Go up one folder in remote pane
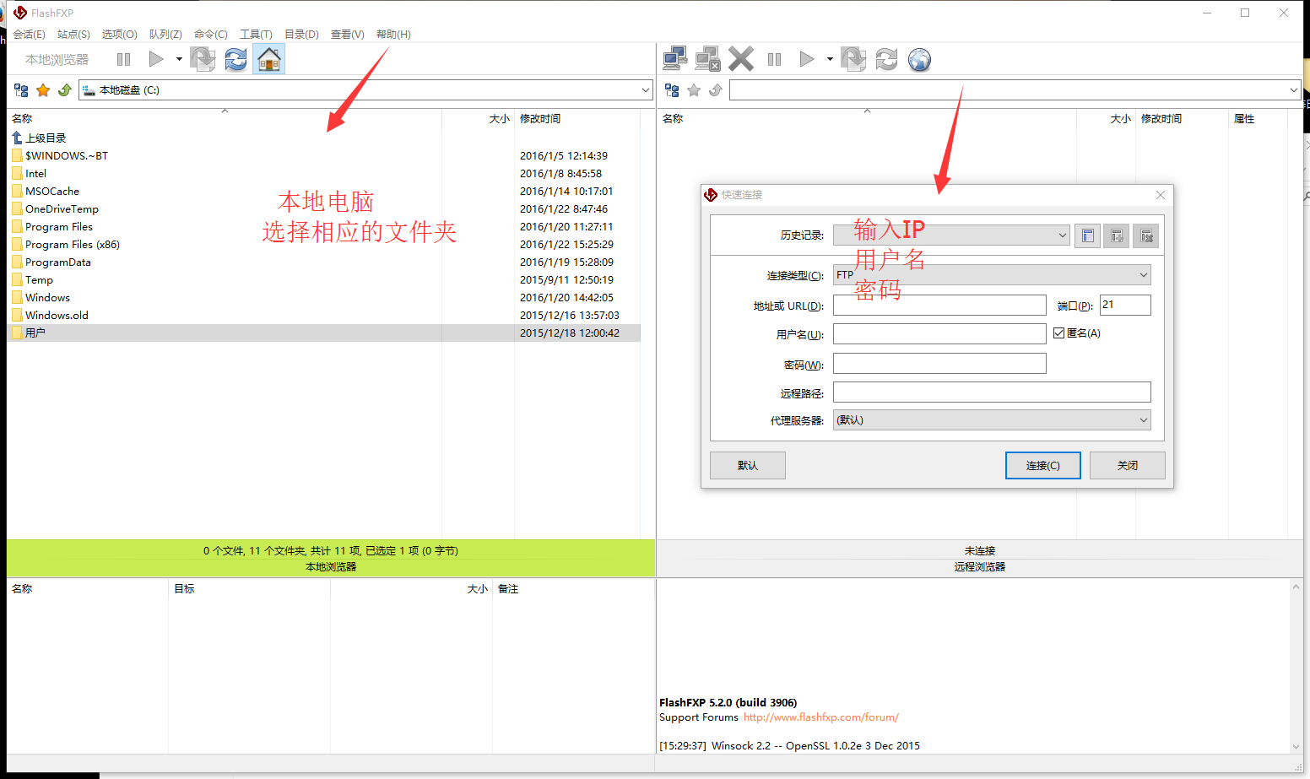1310x779 pixels. (716, 89)
